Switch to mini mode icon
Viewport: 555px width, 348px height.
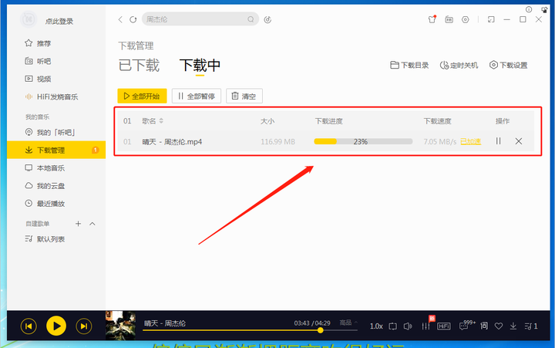point(491,19)
